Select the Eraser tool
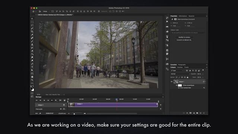The height and width of the screenshot is (134, 238). (32, 51)
